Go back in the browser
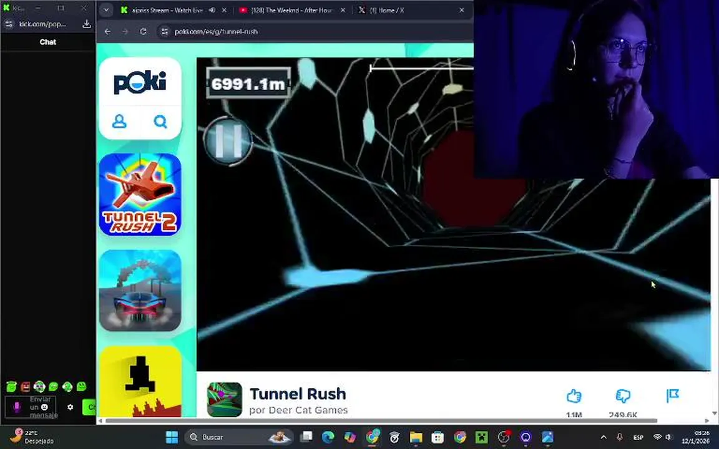Image resolution: width=719 pixels, height=449 pixels. click(107, 32)
